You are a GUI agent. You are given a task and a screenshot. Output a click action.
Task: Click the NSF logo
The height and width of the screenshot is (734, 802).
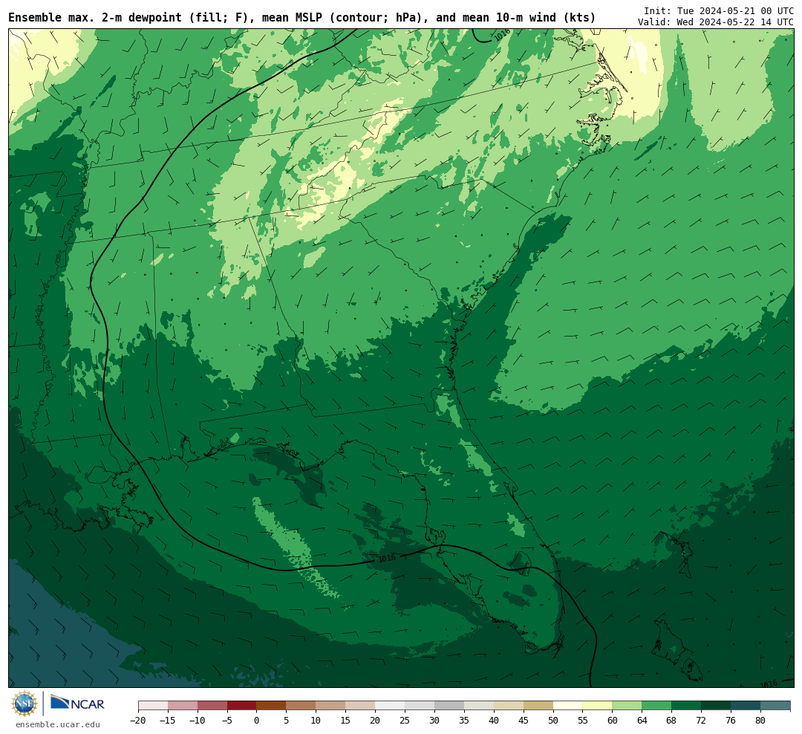point(25,704)
